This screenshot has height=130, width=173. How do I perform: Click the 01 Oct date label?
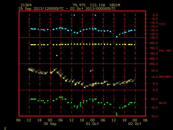[x=92, y=123]
